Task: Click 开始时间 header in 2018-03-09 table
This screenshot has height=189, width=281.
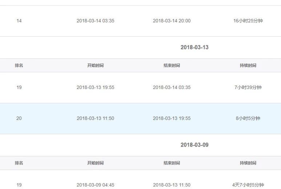Action: 95,163
